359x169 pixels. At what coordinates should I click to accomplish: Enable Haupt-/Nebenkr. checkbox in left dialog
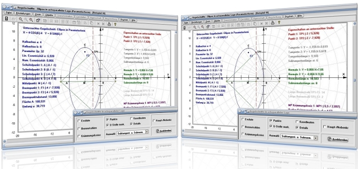point(154,120)
